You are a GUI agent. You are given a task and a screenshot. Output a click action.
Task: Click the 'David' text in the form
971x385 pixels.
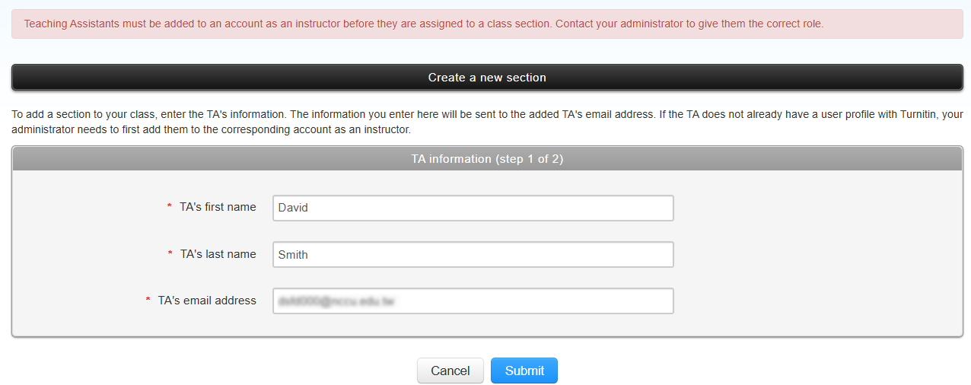pos(293,208)
